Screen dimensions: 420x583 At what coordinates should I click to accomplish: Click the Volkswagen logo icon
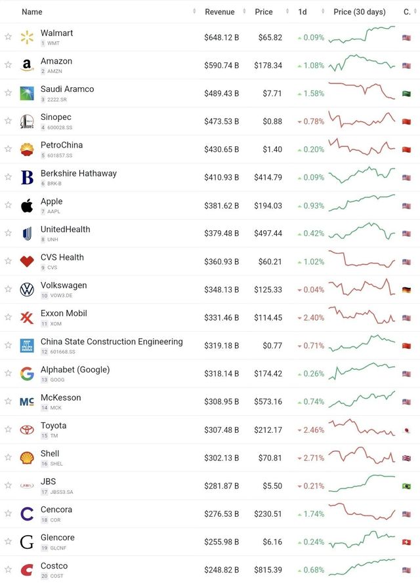coord(27,290)
